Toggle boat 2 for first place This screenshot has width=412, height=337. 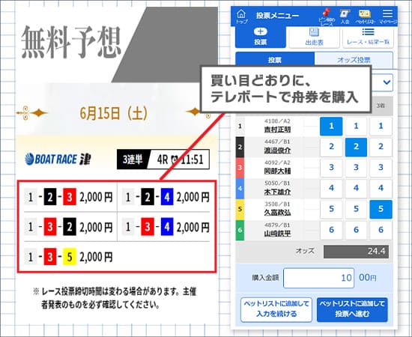click(331, 147)
